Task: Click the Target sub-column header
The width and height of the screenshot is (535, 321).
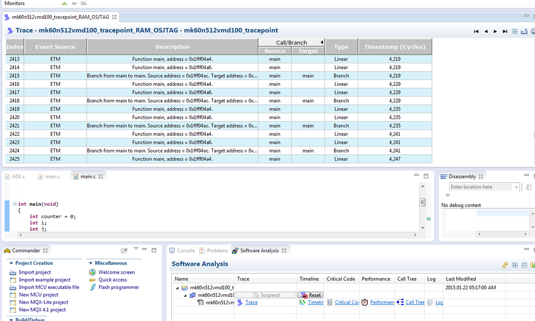Action: click(x=308, y=51)
